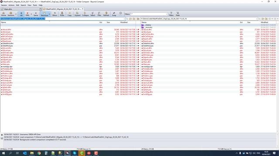Screen dimensions: 279x156
Task: Open Chrome from the taskbar
Action: pyautogui.click(x=39, y=153)
